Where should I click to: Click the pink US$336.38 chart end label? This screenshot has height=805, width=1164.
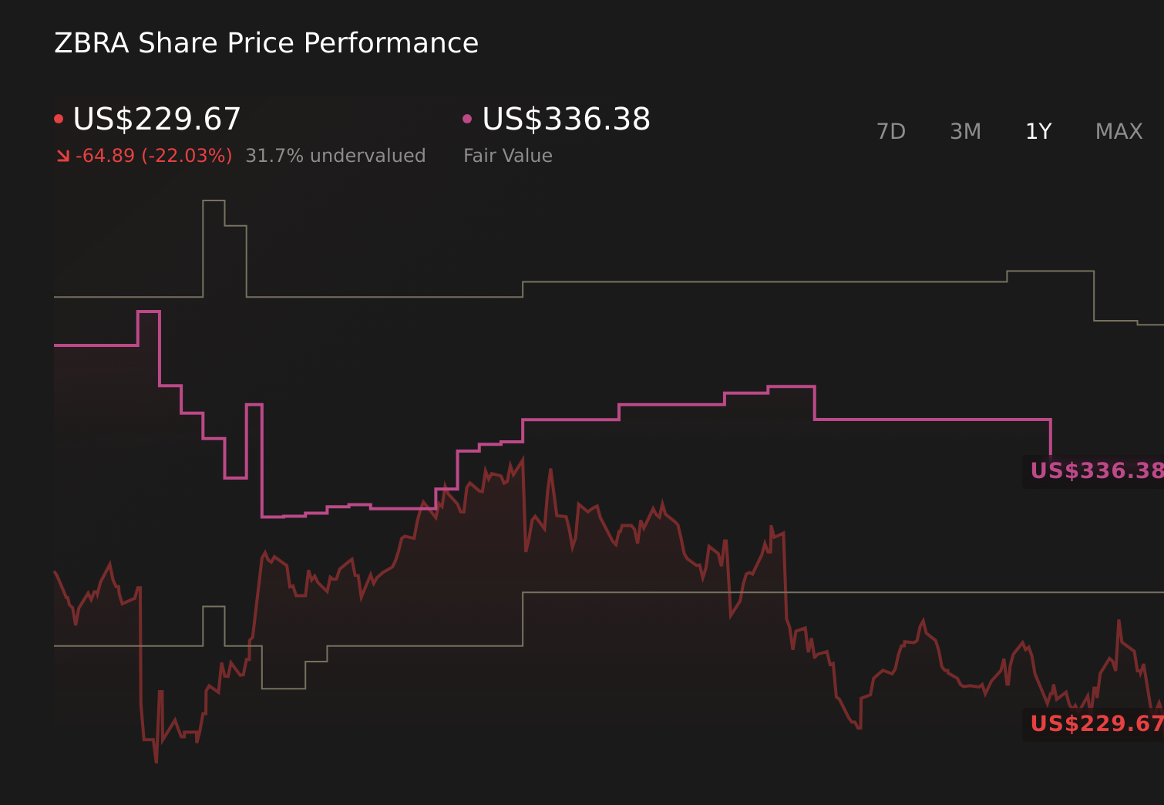pyautogui.click(x=1095, y=470)
